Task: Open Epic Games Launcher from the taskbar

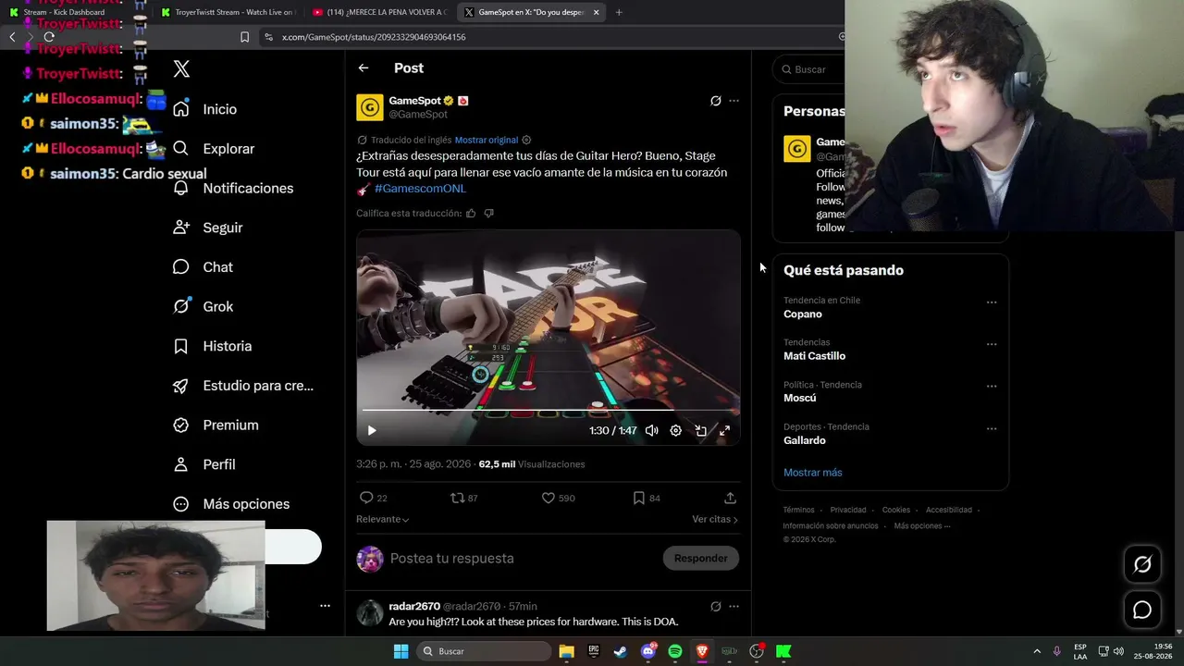Action: 594,651
